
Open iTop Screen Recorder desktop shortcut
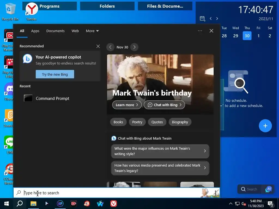point(8,40)
